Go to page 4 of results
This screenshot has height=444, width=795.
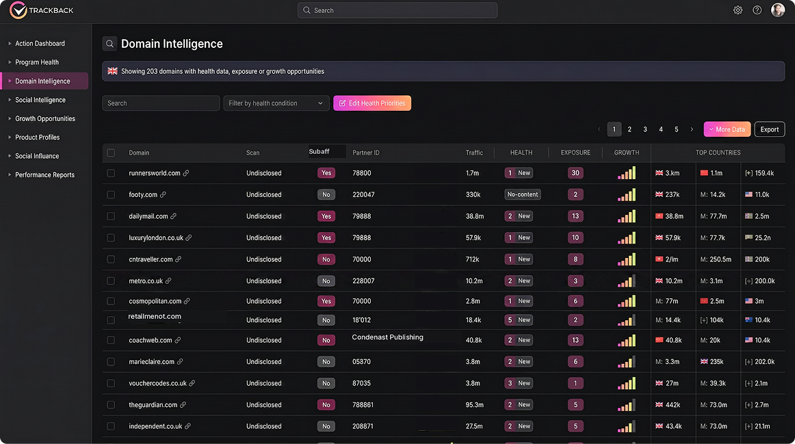coord(661,129)
